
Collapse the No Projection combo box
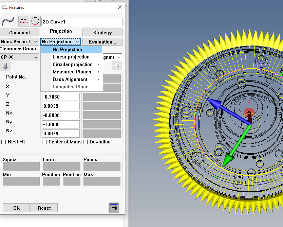[x=77, y=42]
